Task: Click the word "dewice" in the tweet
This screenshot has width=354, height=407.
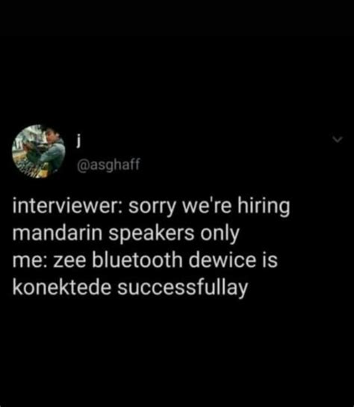Action: (x=223, y=260)
